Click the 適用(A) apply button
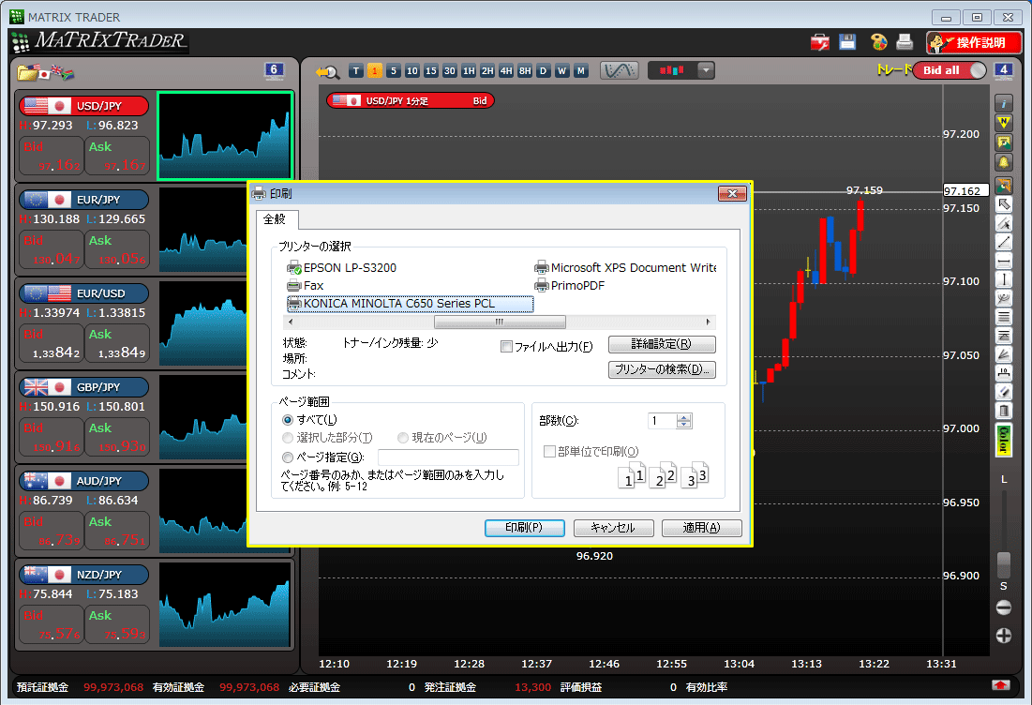The width and height of the screenshot is (1032, 705). 702,528
